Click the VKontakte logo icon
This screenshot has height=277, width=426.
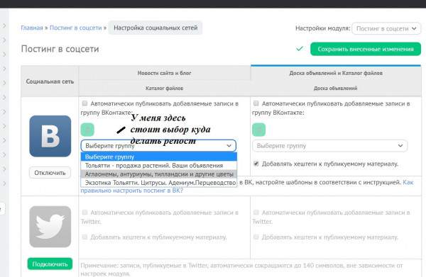(x=50, y=136)
